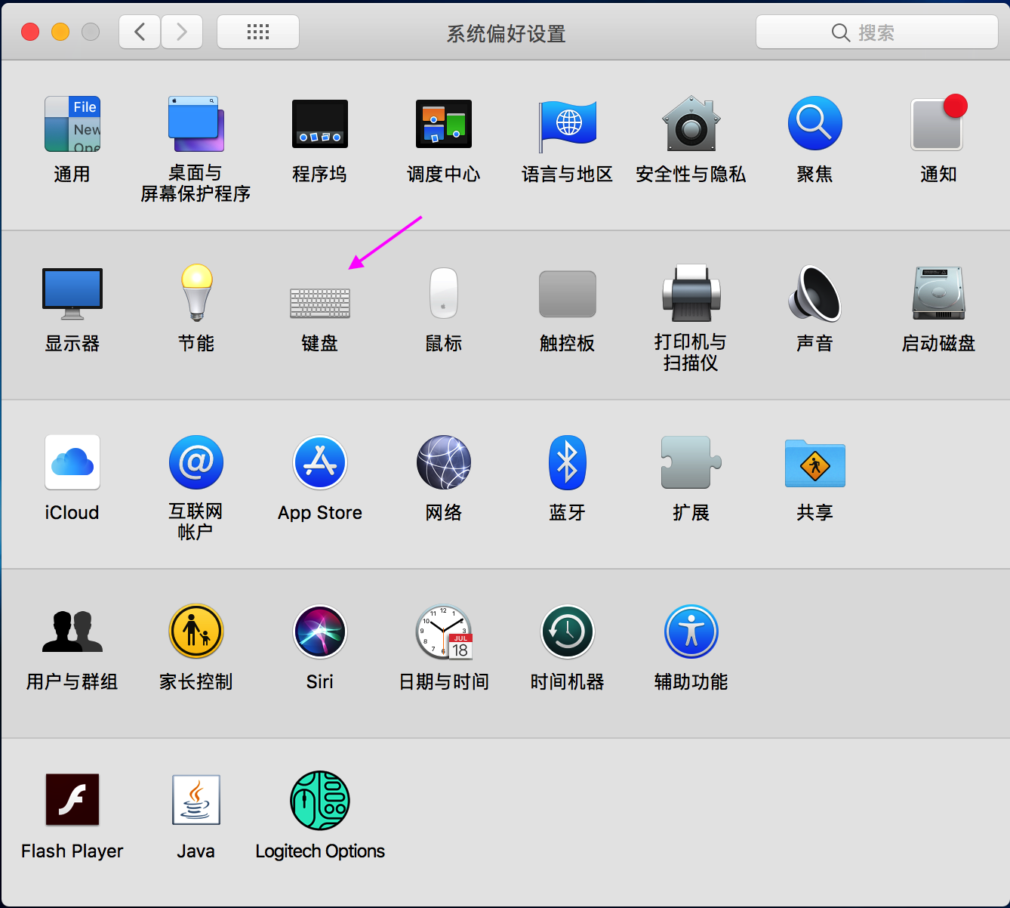
Task: Click the show-all preferences grid button
Action: pyautogui.click(x=257, y=32)
